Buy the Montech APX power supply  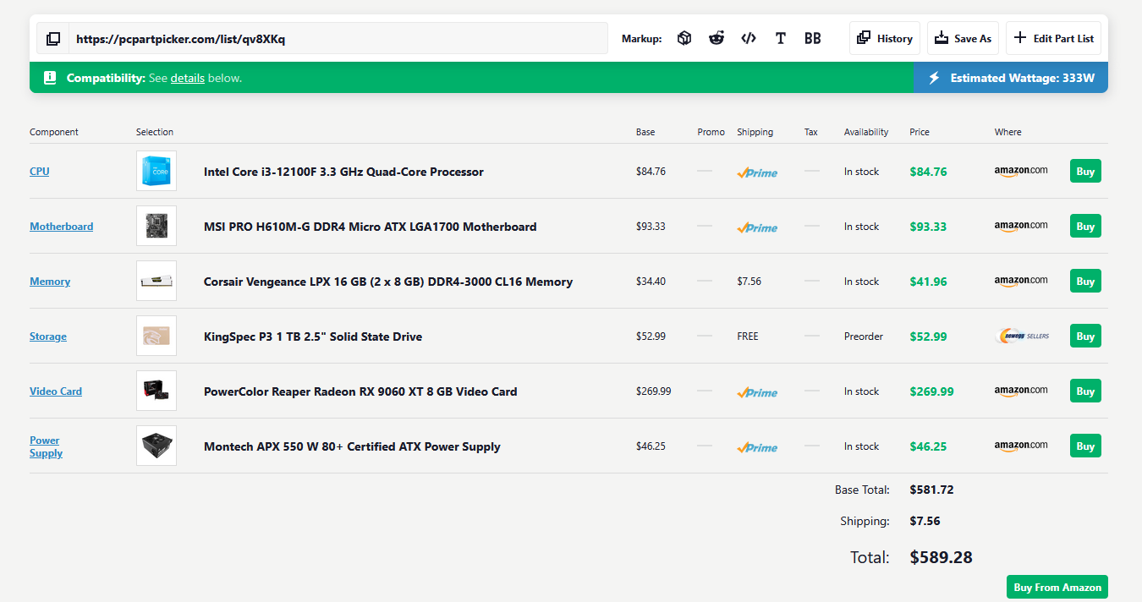pos(1085,446)
